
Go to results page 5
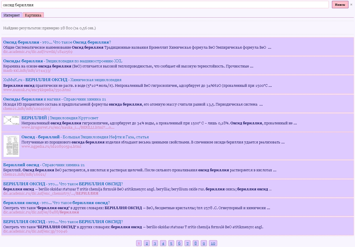(x=171, y=243)
